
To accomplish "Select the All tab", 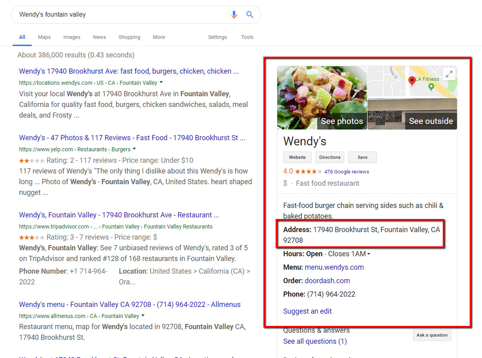I will point(22,37).
